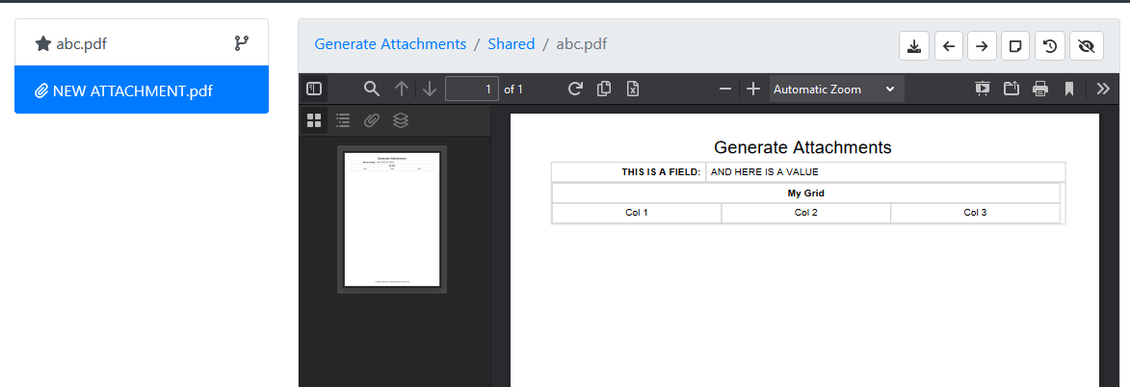Click the page 1 thumbnail preview

[x=392, y=219]
